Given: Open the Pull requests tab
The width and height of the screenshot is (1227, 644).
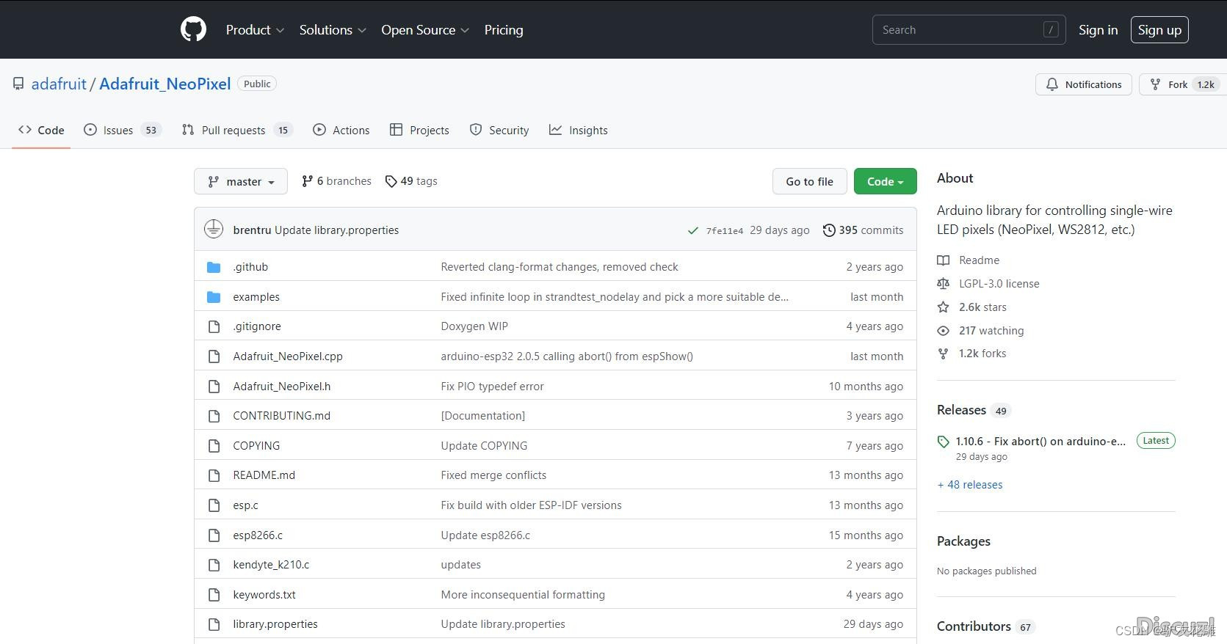Looking at the screenshot, I should pos(237,130).
